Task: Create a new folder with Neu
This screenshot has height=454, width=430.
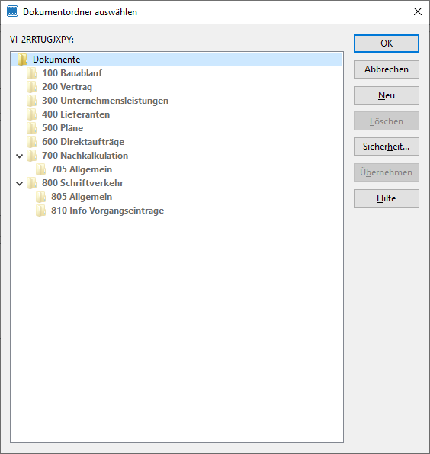Action: coord(387,95)
